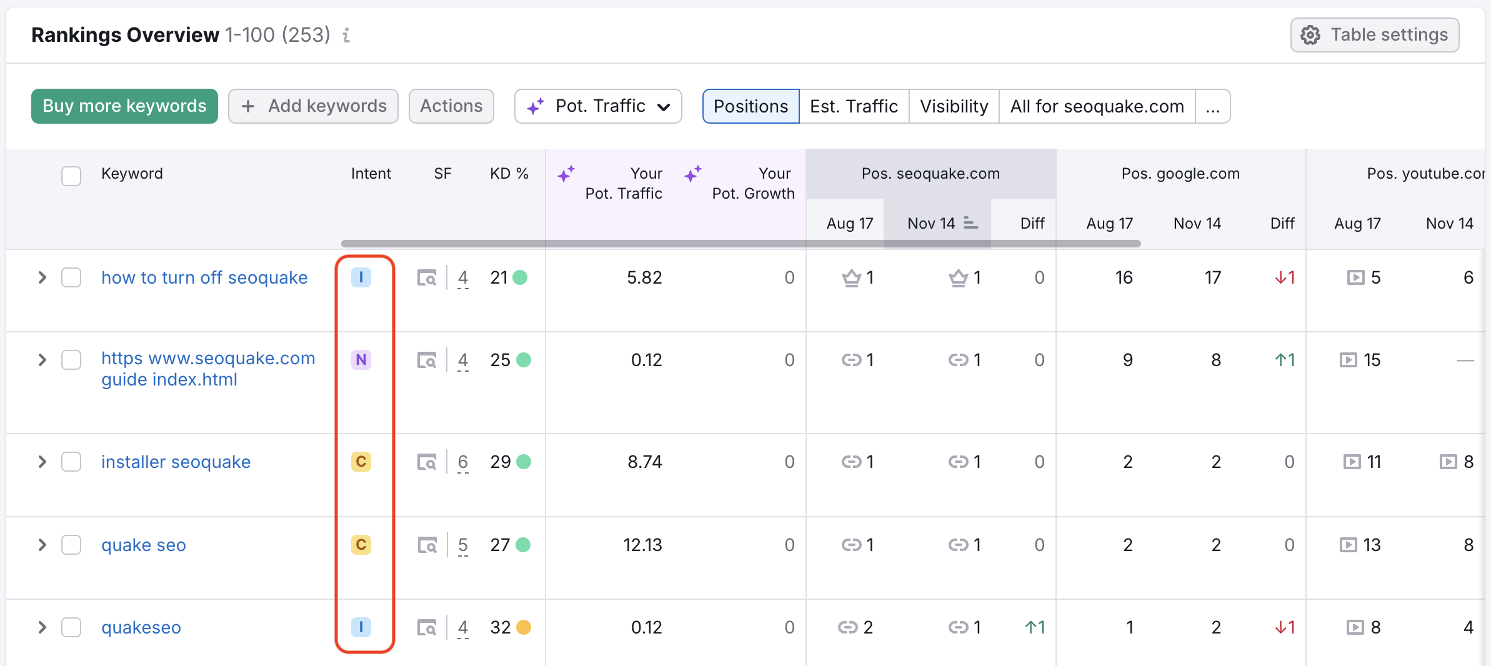The width and height of the screenshot is (1491, 666).
Task: Click the featured snippet crown icon in first row
Action: (851, 278)
